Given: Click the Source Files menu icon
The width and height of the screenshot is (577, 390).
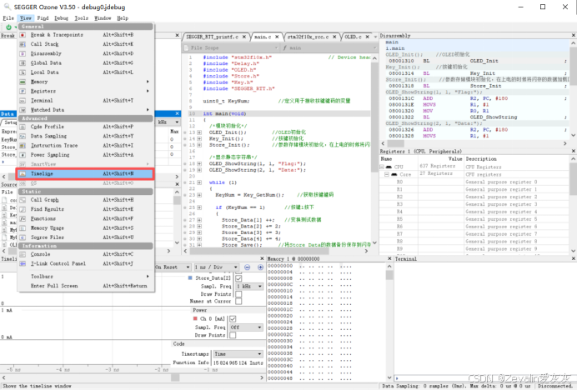Looking at the screenshot, I should tap(23, 237).
